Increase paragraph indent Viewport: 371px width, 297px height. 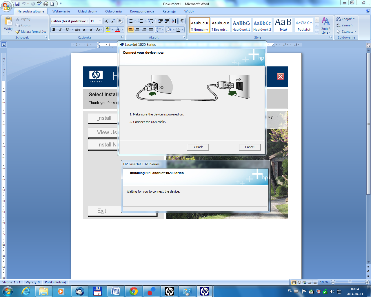pos(167,21)
